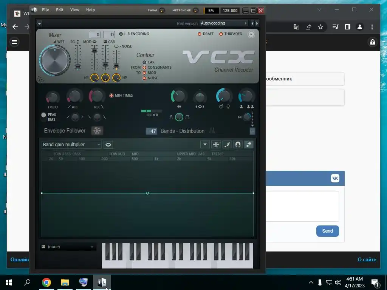Click the single/double person unison icon
387x290 pixels.
click(247, 106)
